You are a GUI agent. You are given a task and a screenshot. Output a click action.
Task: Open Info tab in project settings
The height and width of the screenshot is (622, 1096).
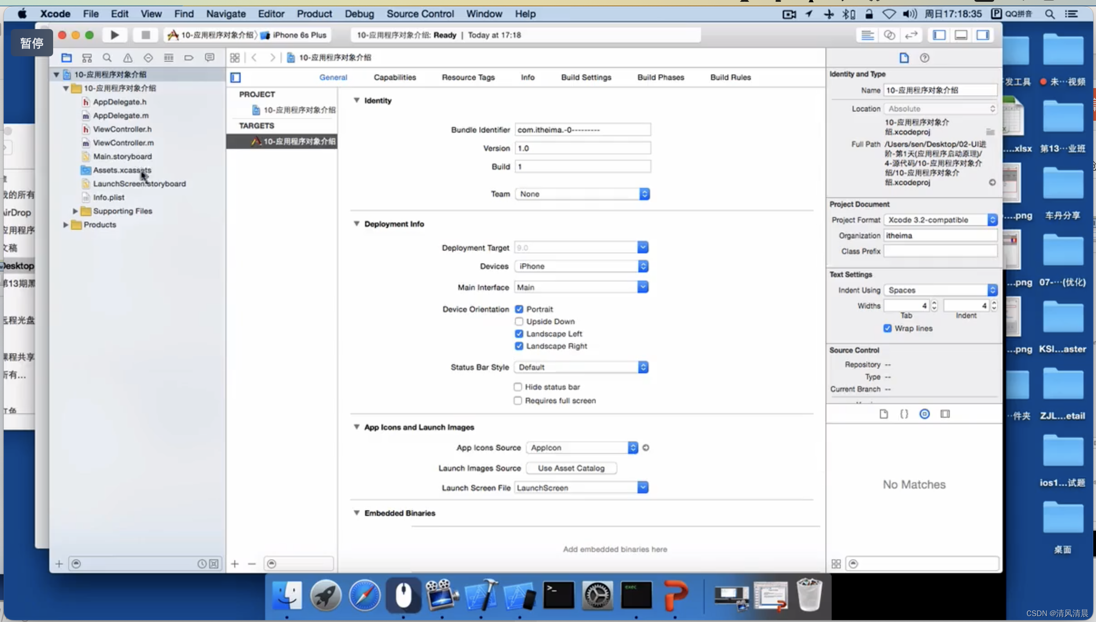[x=527, y=77]
